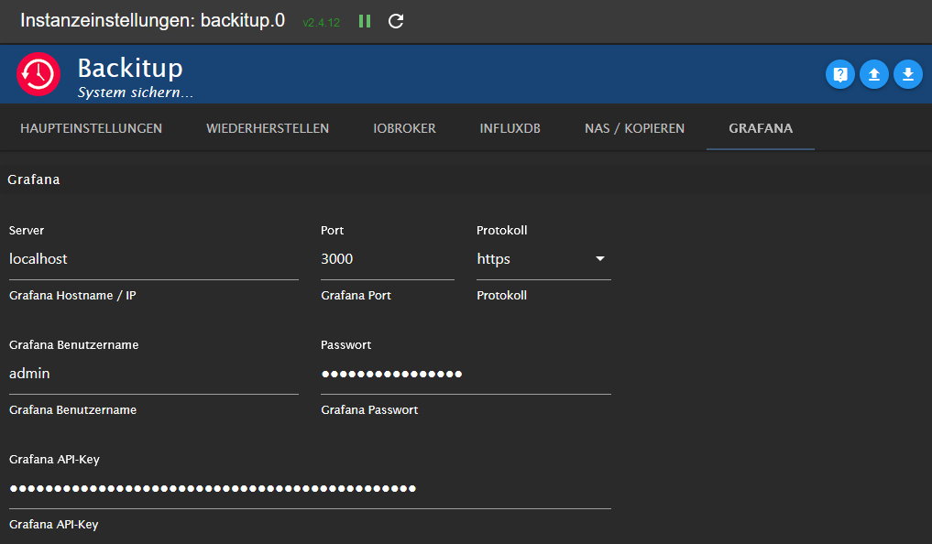Click the download configuration icon
Viewport: 932px width, 544px height.
908,75
